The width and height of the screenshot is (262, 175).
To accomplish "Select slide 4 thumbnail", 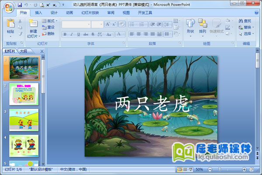I will 24,146.
